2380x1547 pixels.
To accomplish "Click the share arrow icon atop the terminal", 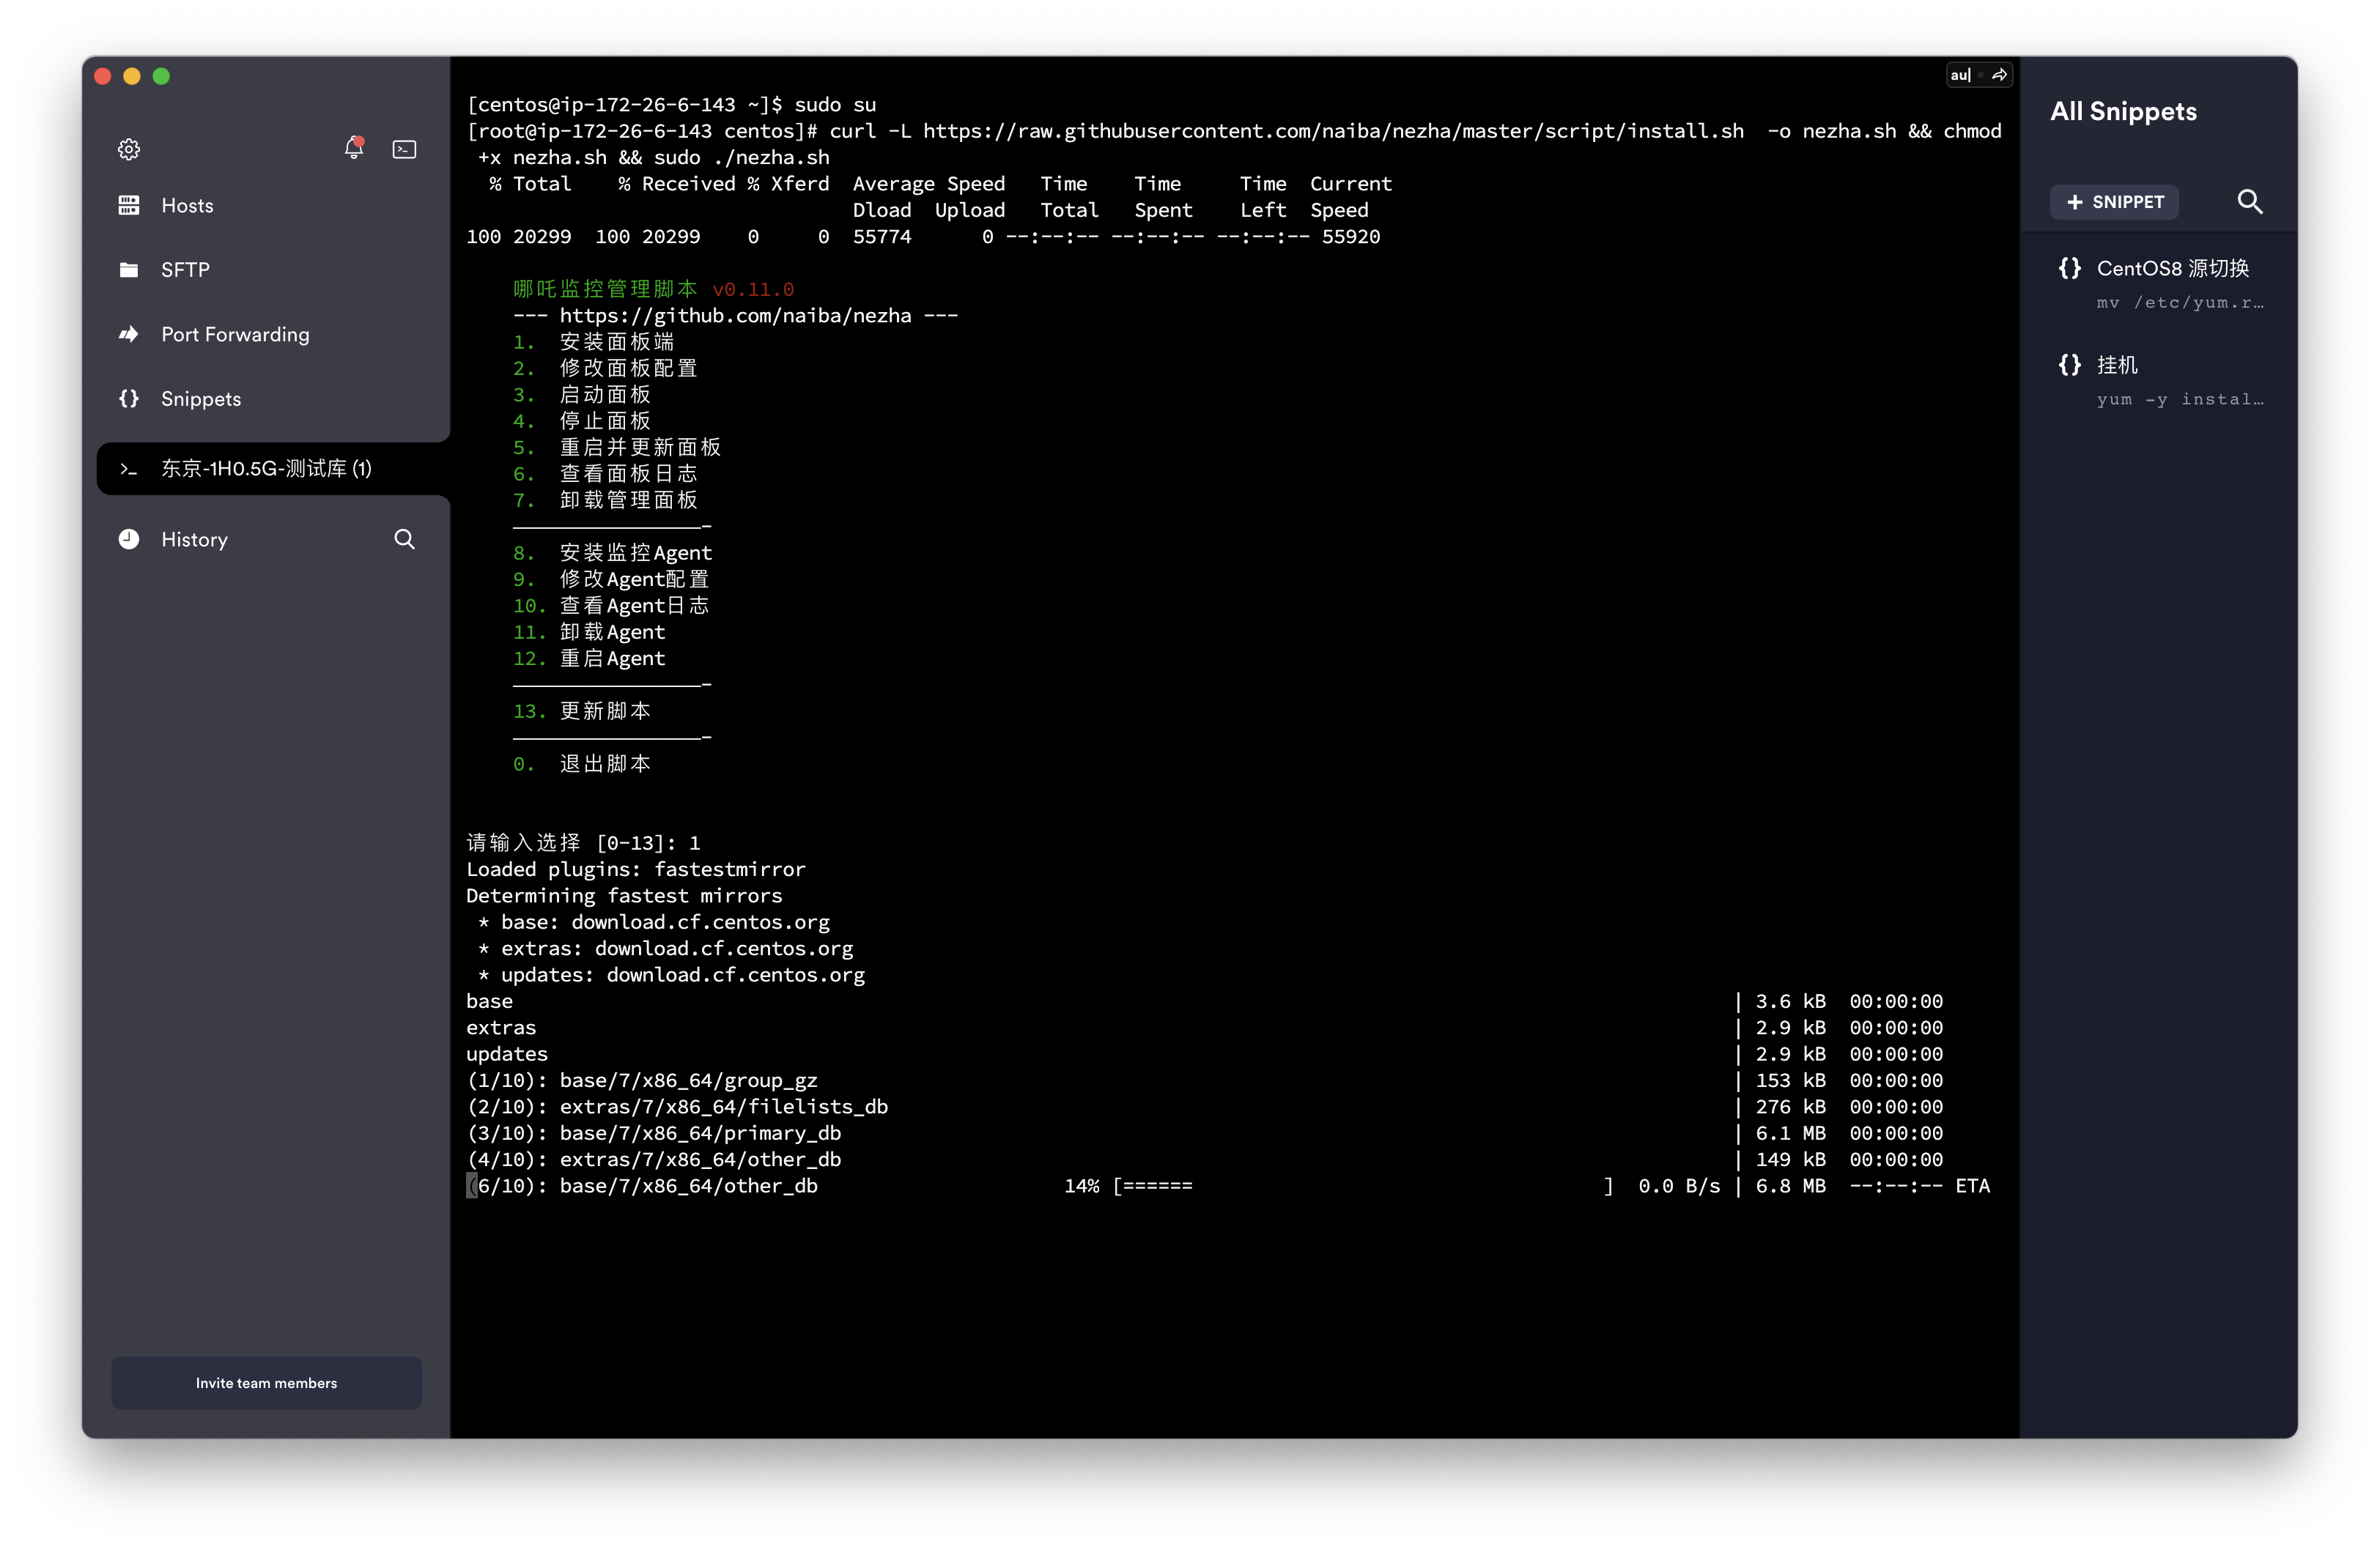I will pos(1999,75).
